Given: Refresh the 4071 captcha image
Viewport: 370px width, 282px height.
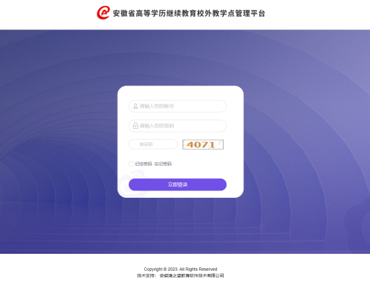Looking at the screenshot, I should tap(203, 144).
